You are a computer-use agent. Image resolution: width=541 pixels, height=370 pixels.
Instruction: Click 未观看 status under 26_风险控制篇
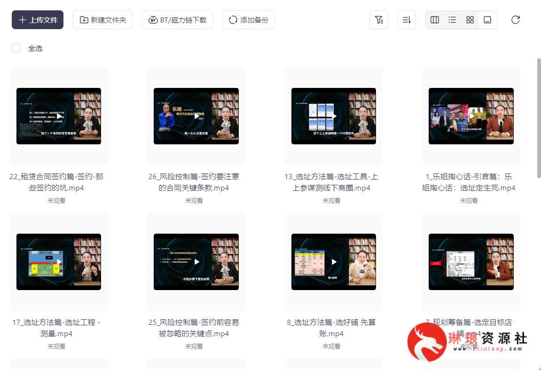point(194,201)
